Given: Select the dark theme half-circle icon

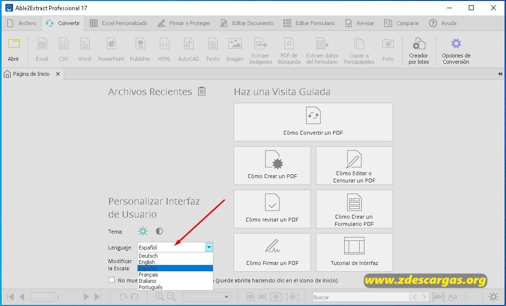Looking at the screenshot, I should point(159,231).
